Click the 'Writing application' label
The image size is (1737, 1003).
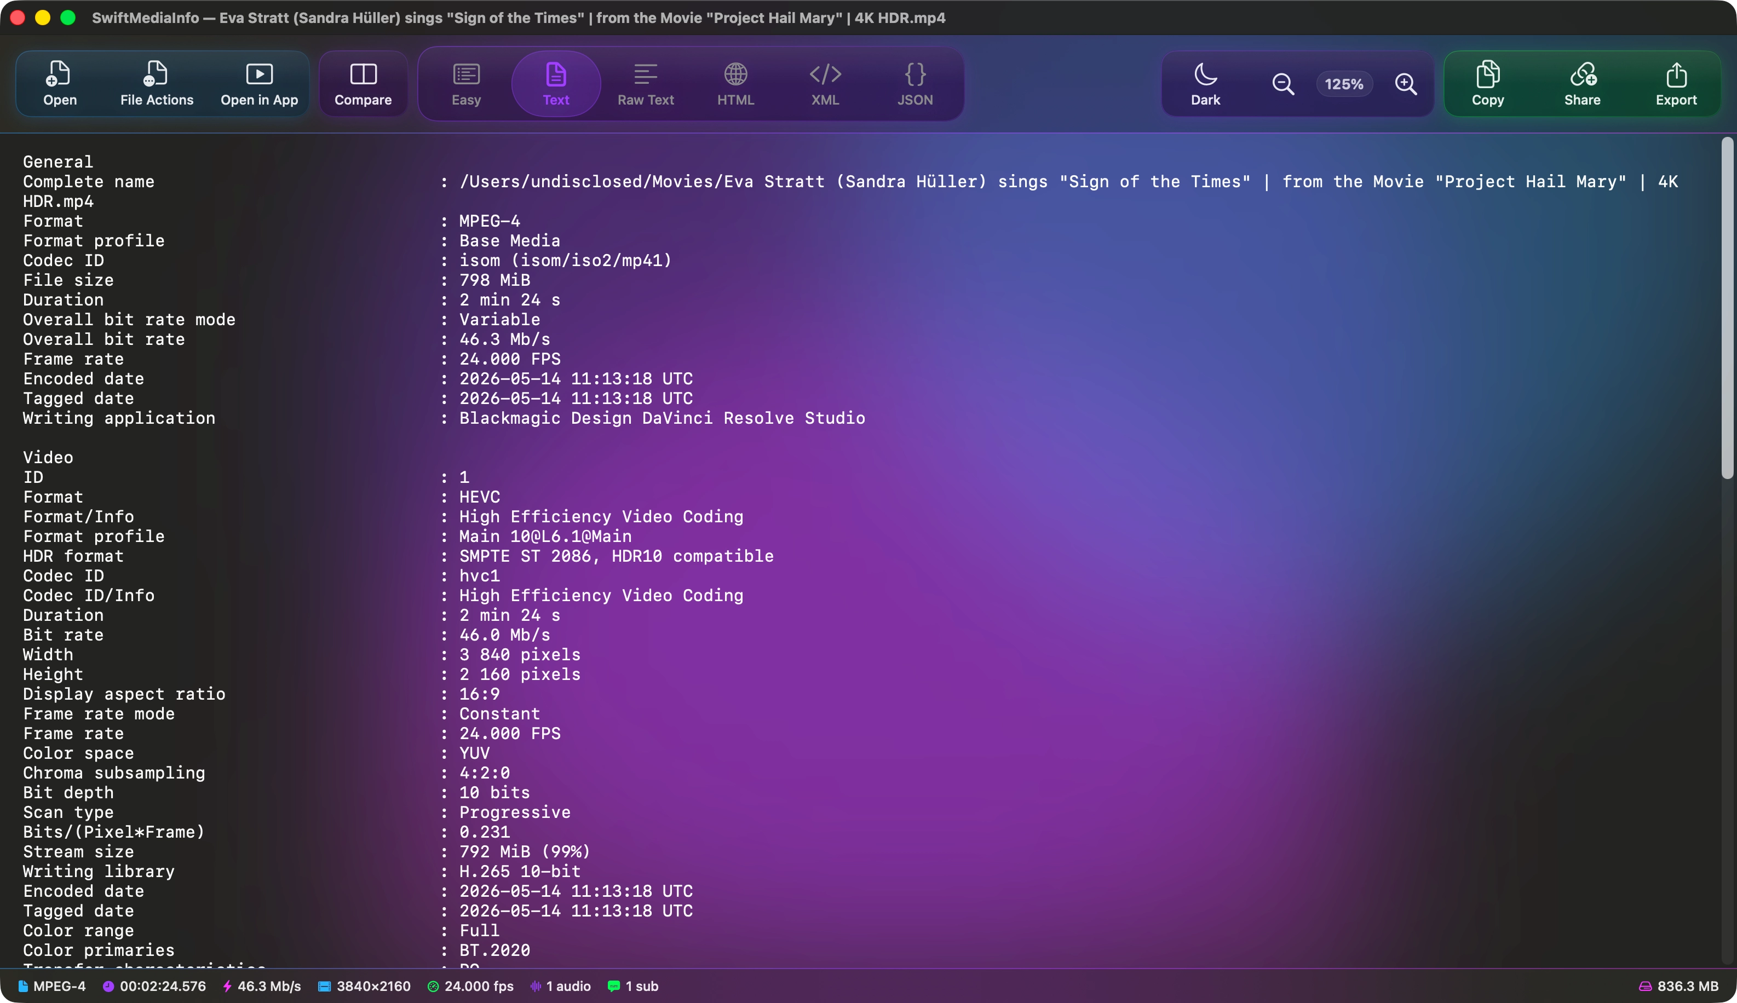(119, 418)
